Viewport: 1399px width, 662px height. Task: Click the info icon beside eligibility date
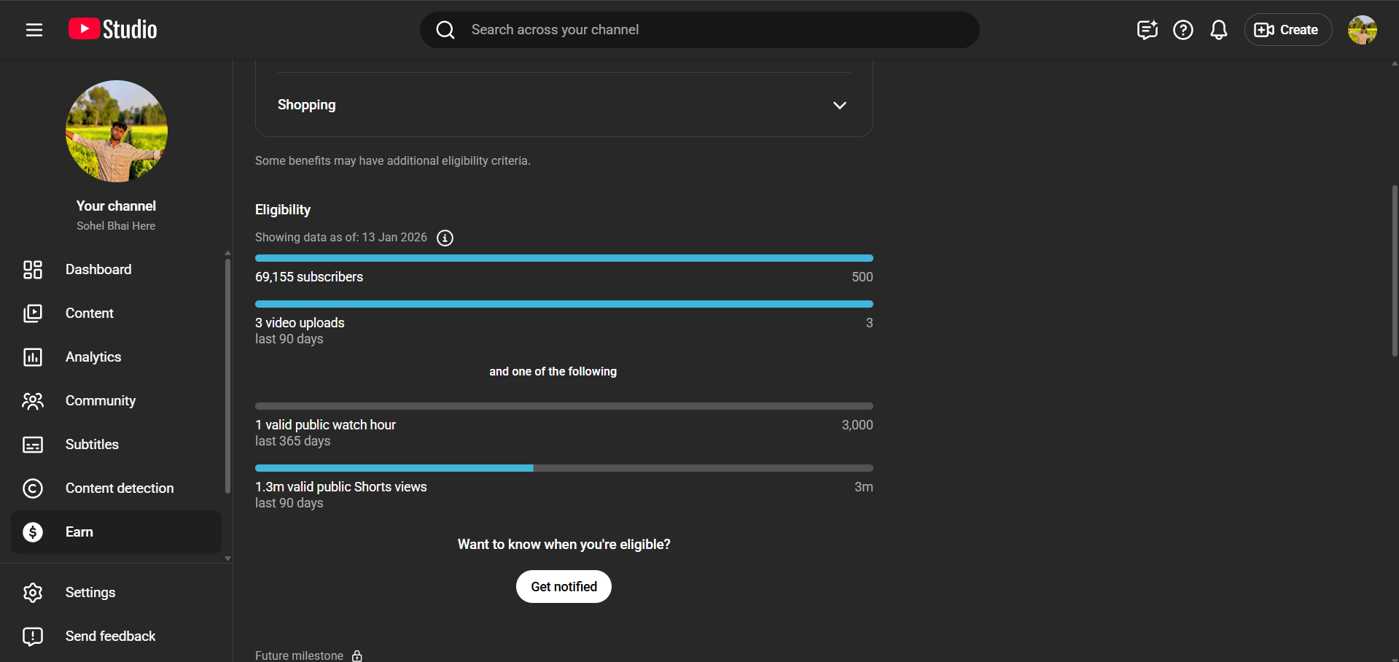tap(445, 238)
